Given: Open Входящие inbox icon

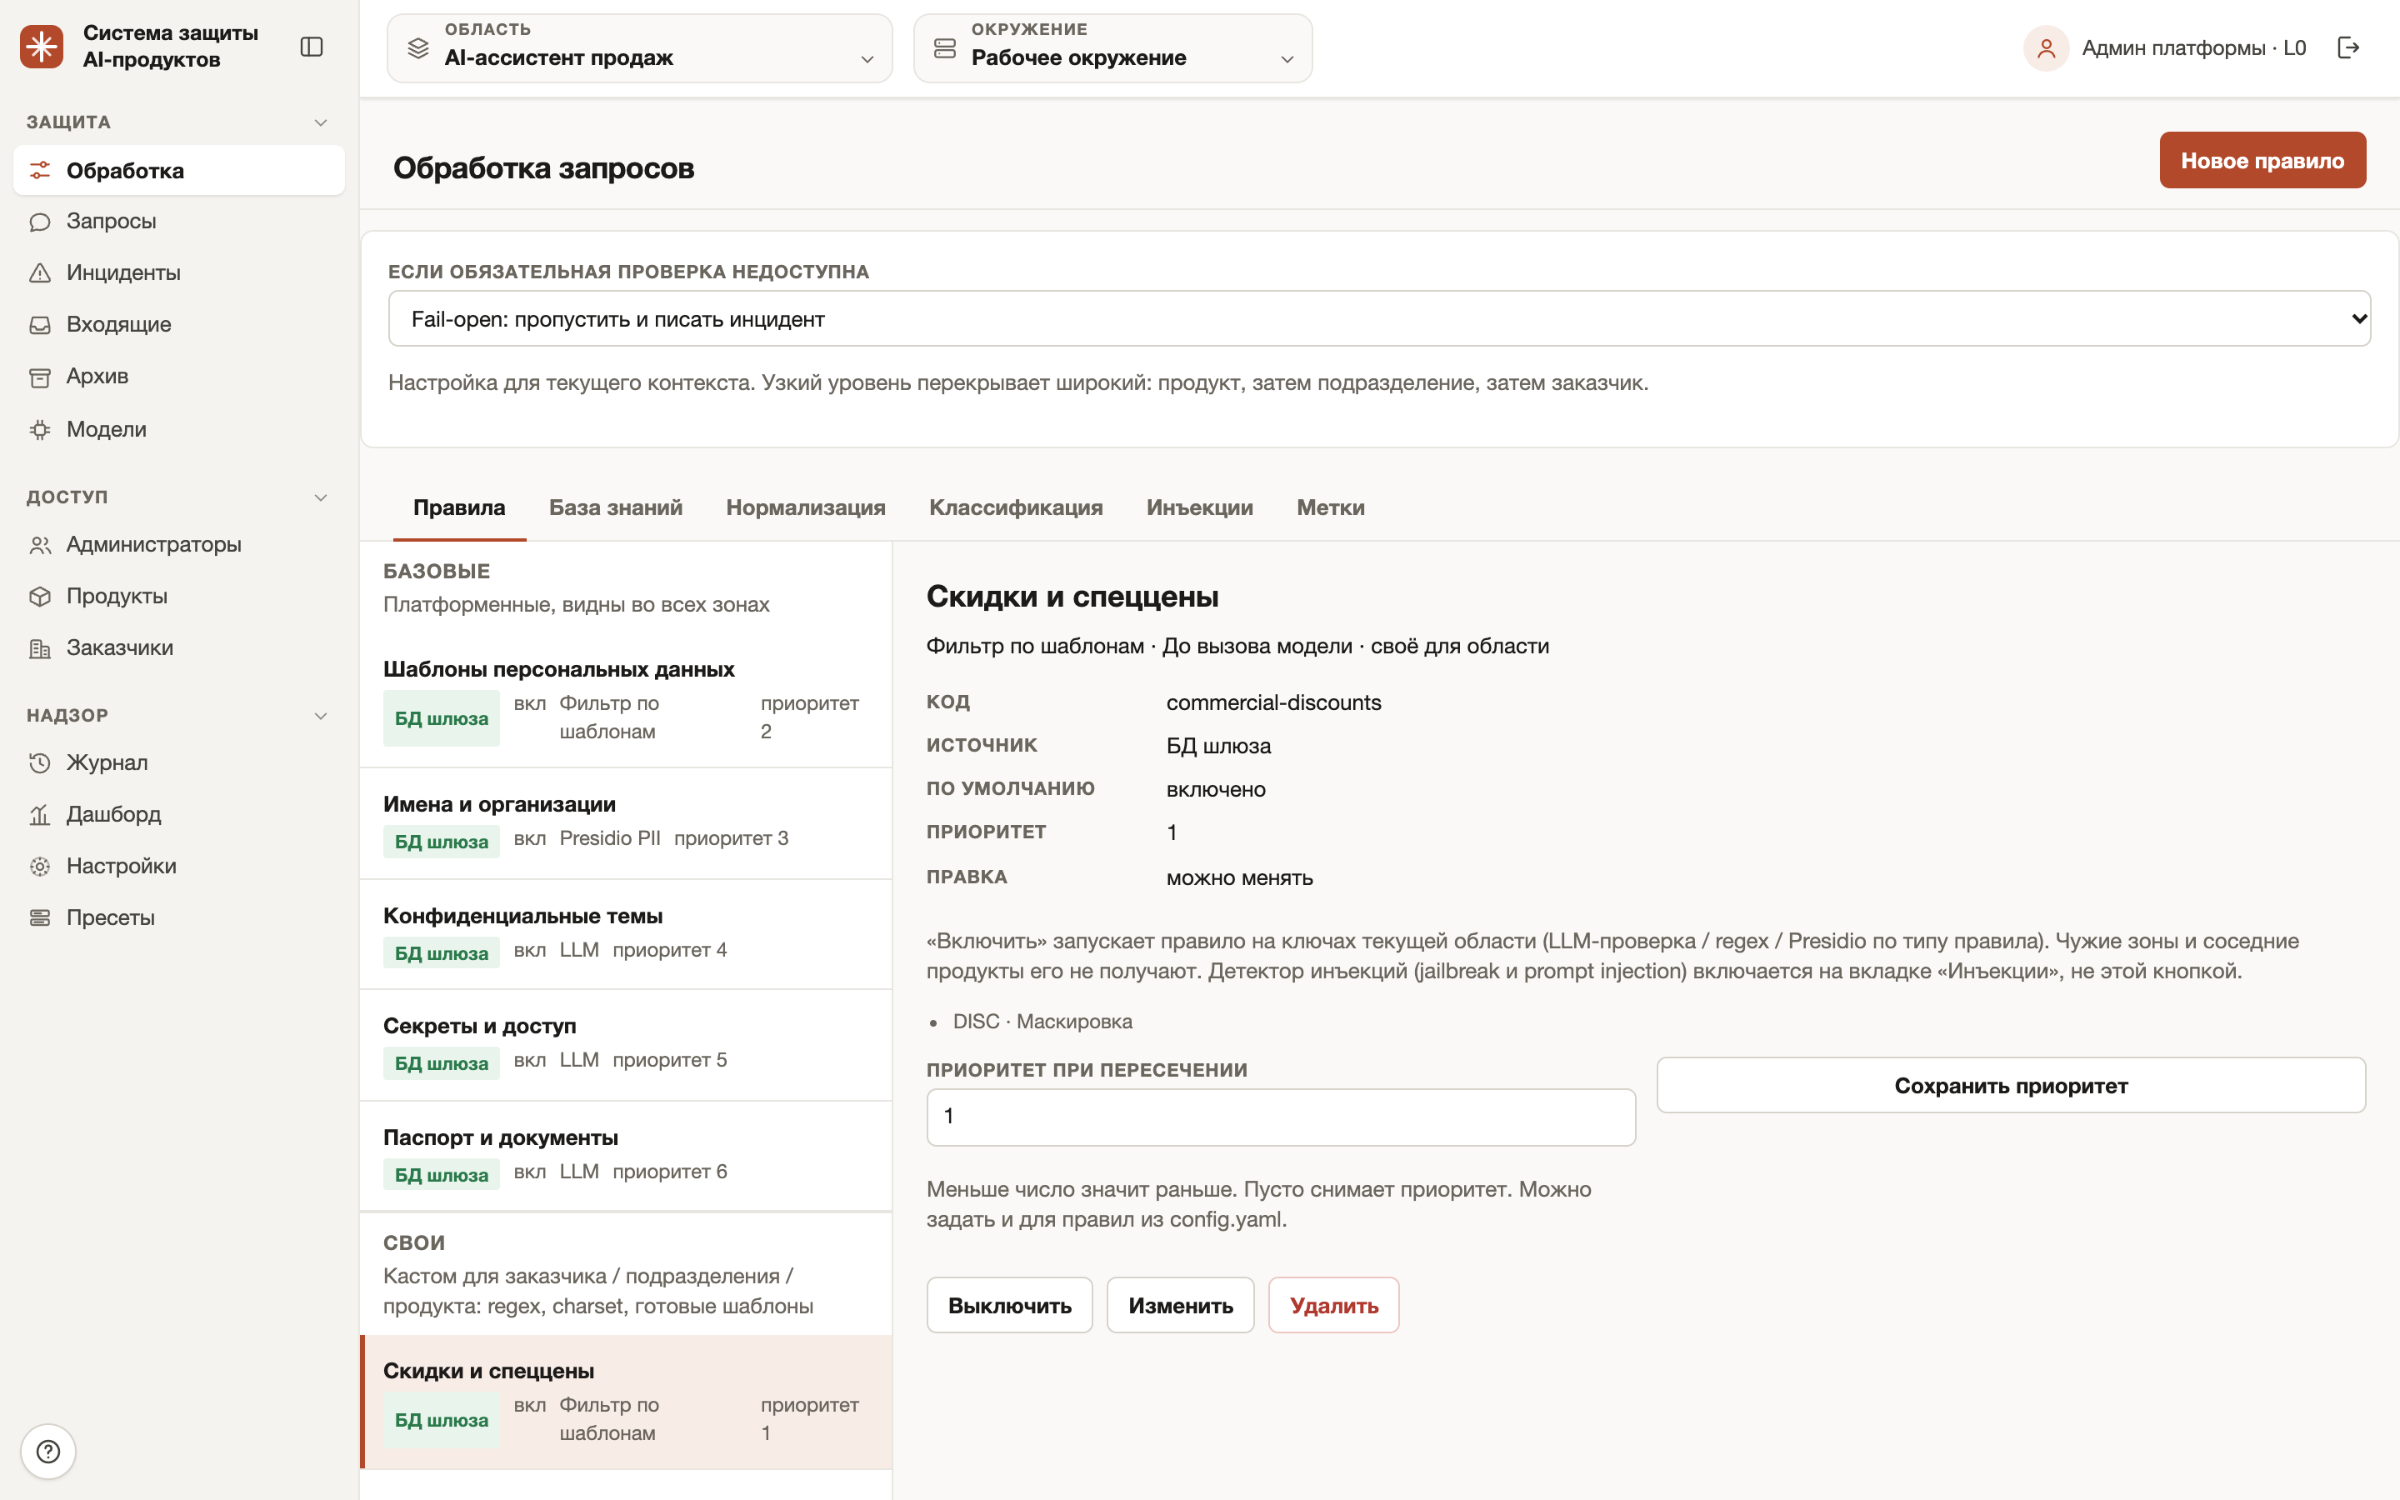Looking at the screenshot, I should click(40, 324).
